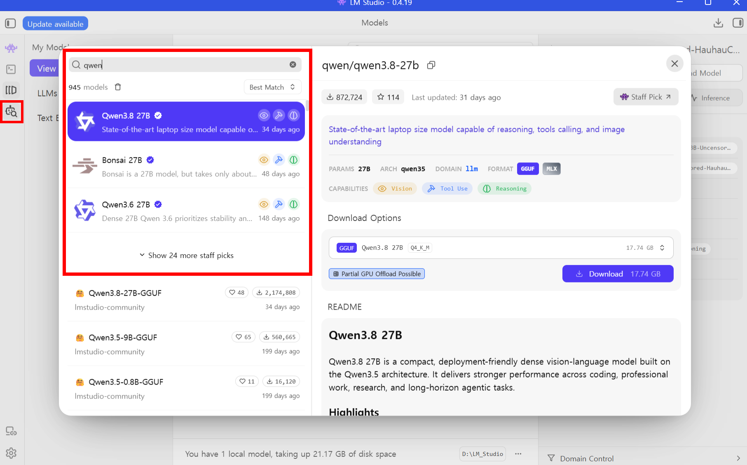Open the Q4_K_M quantization download option dropdown
This screenshot has height=465, width=747.
[x=501, y=248]
